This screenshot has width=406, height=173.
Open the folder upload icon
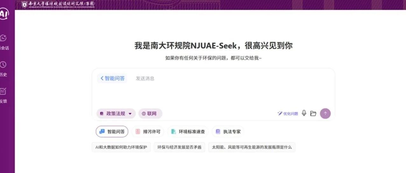pos(313,114)
